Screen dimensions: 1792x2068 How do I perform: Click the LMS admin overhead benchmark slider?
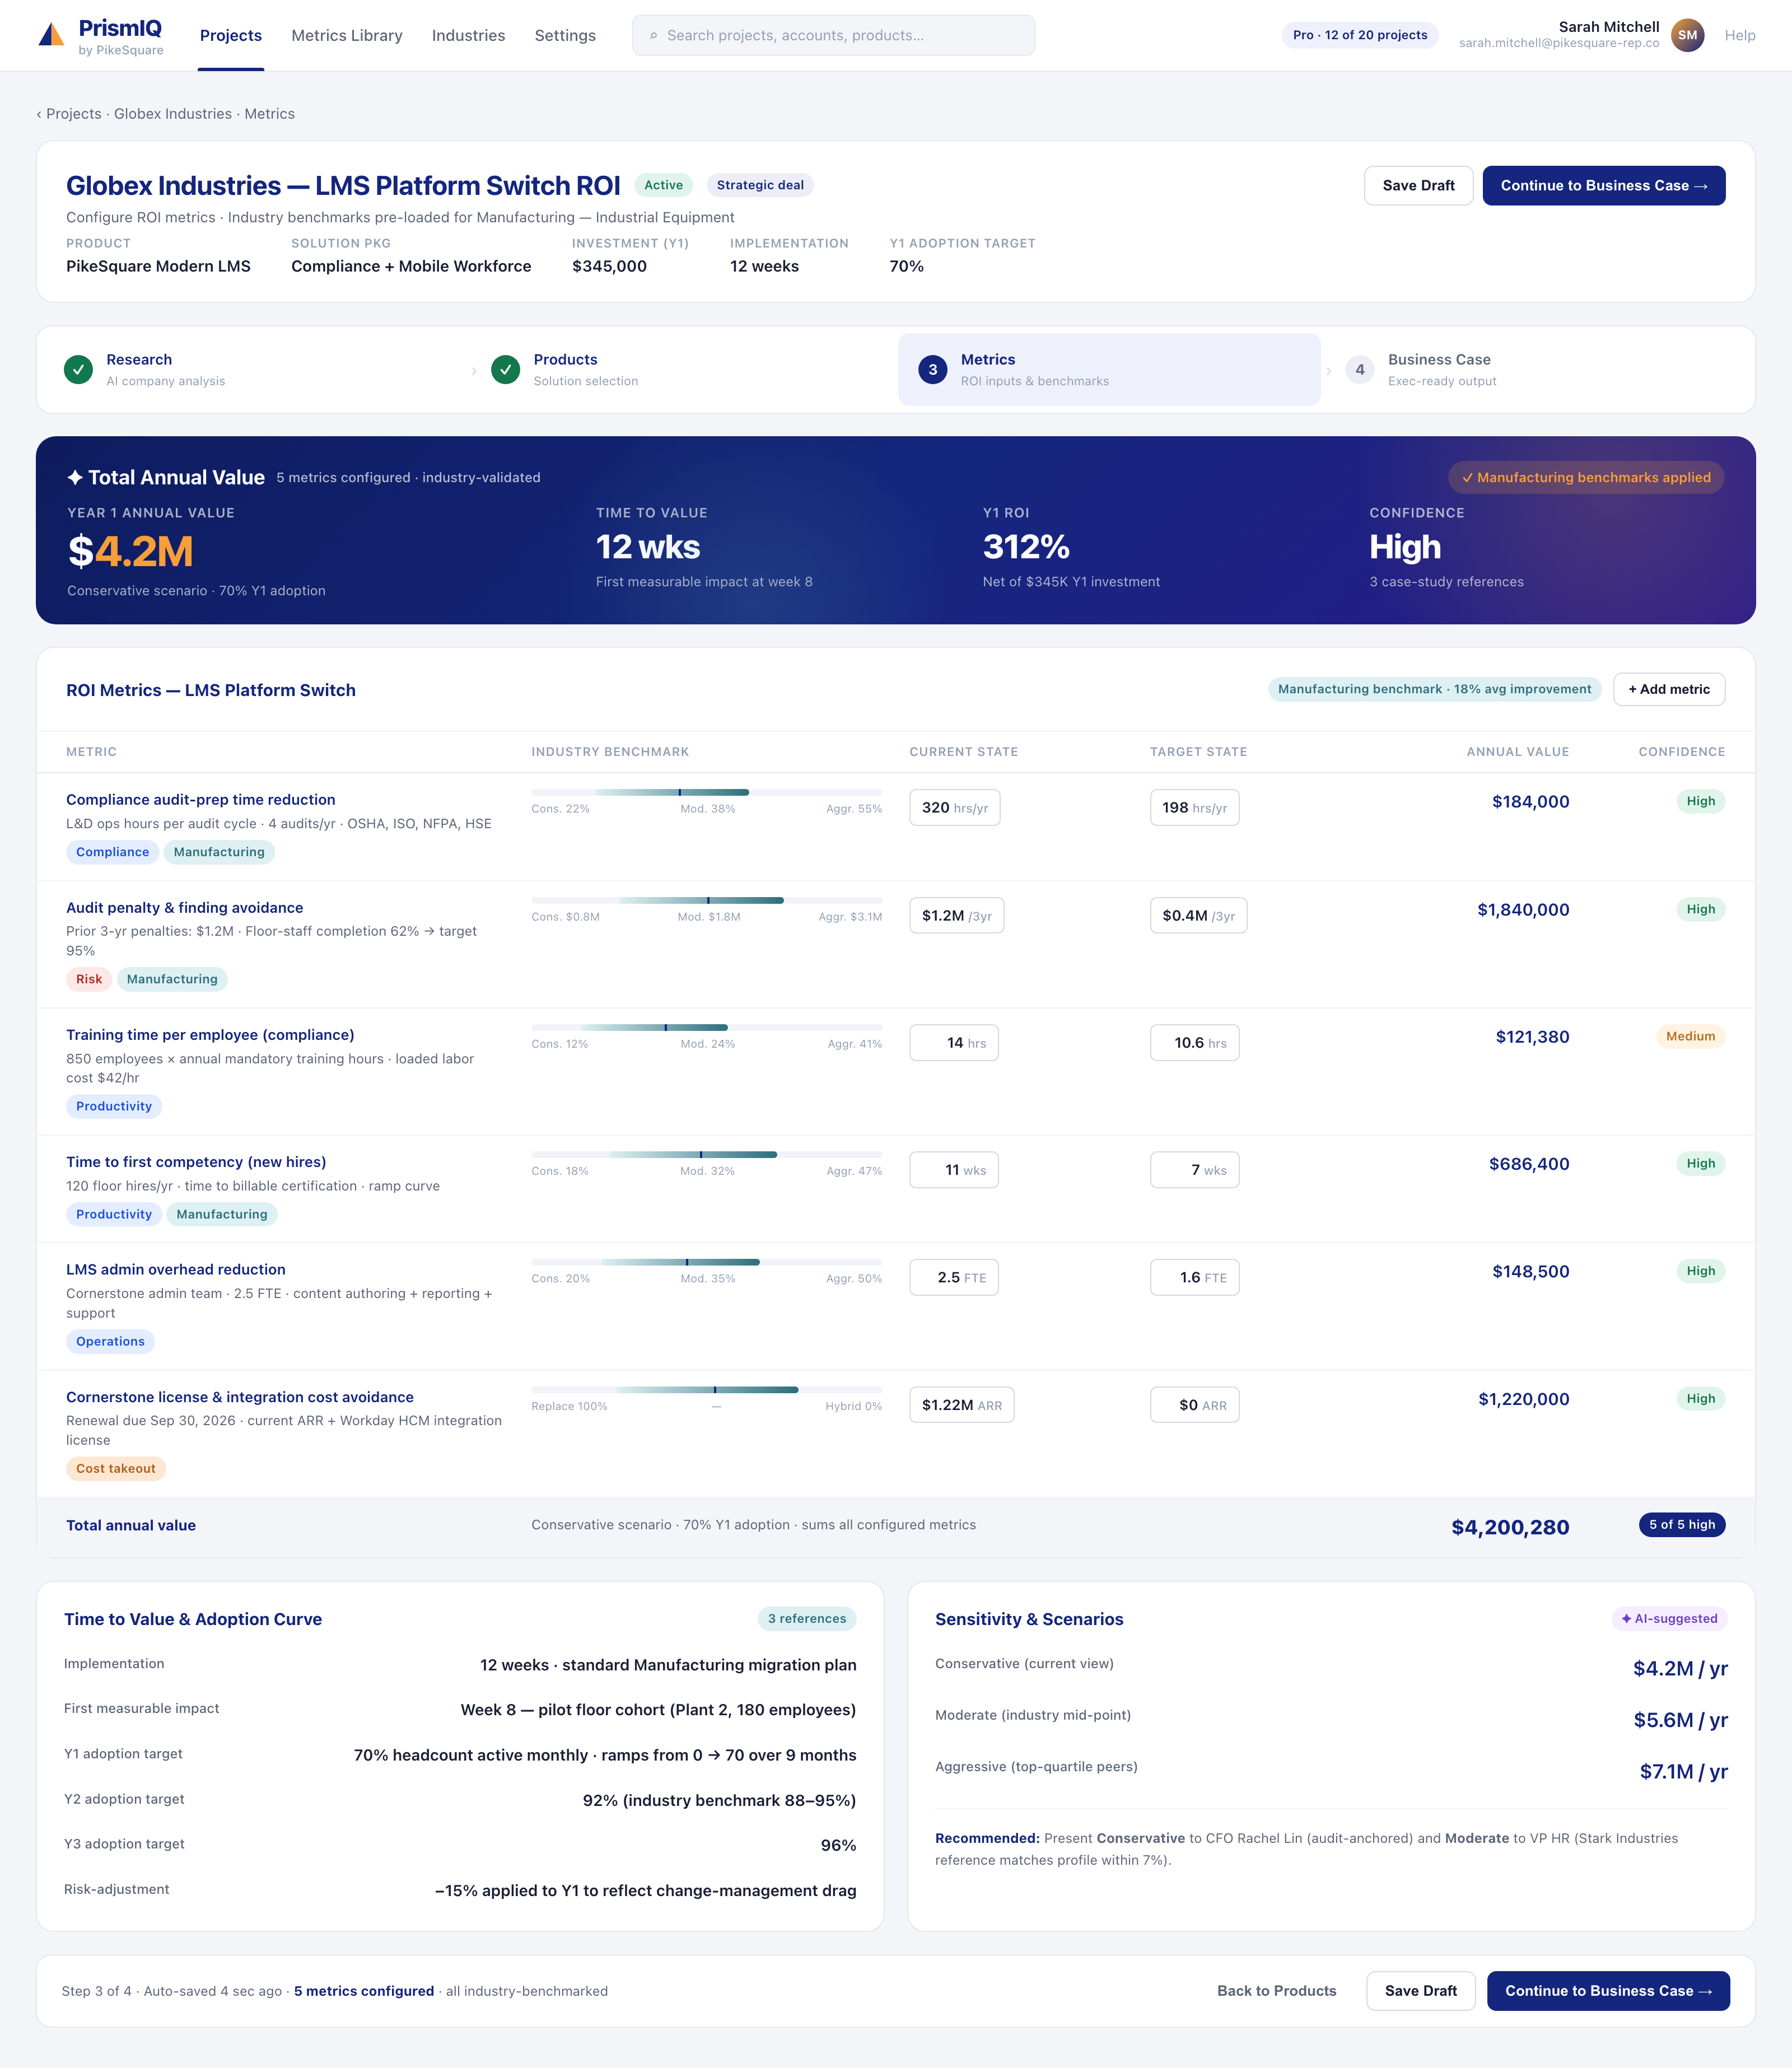706,1262
